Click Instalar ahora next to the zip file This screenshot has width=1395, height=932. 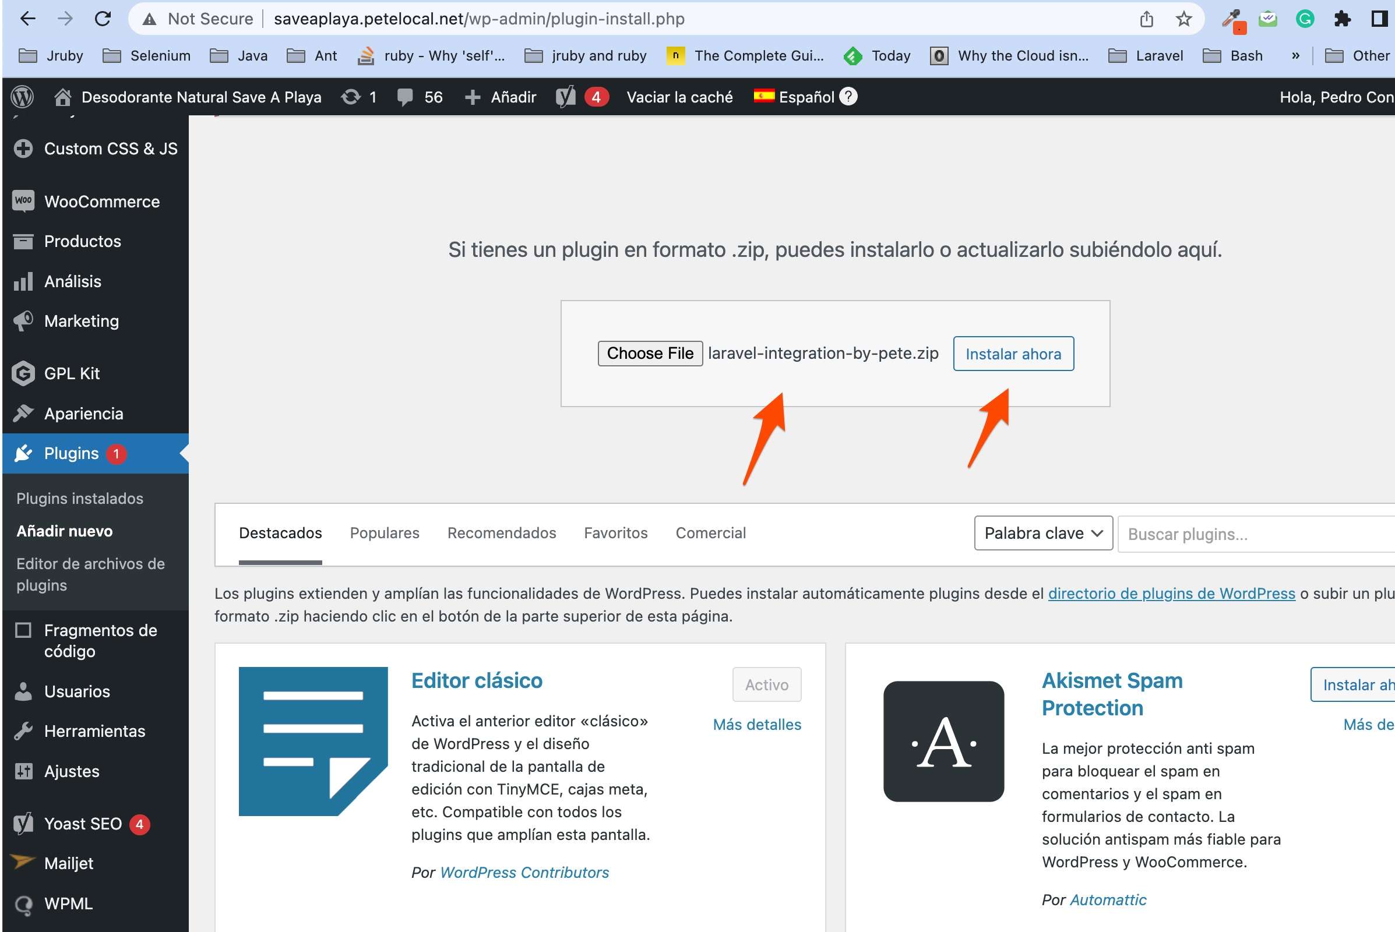click(1013, 354)
